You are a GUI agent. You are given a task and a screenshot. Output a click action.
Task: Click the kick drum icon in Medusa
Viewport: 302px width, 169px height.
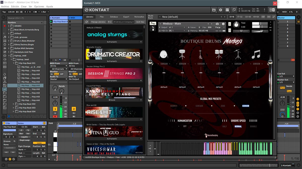coord(164,54)
